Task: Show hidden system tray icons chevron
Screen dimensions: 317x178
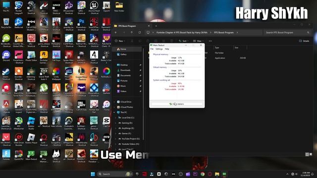Action: point(287,174)
